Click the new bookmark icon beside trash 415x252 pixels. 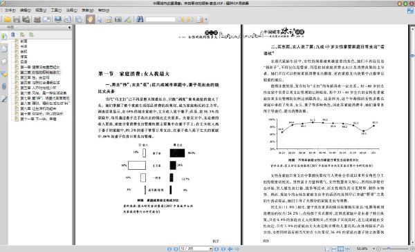tap(22, 35)
